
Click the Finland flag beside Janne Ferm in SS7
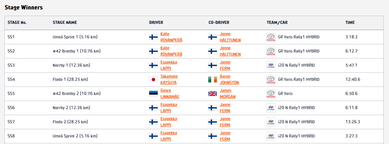coord(212,122)
